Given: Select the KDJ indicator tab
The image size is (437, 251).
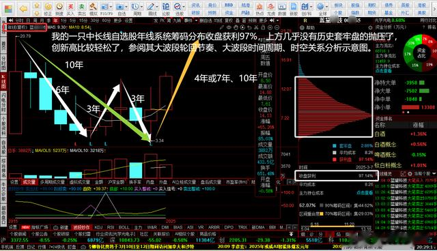Looking at the screenshot, I should click(98, 227).
